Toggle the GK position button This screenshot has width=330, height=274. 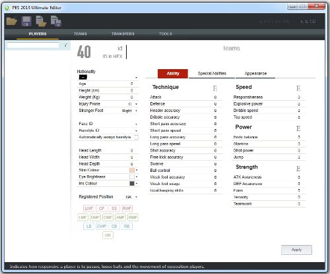pos(108,235)
